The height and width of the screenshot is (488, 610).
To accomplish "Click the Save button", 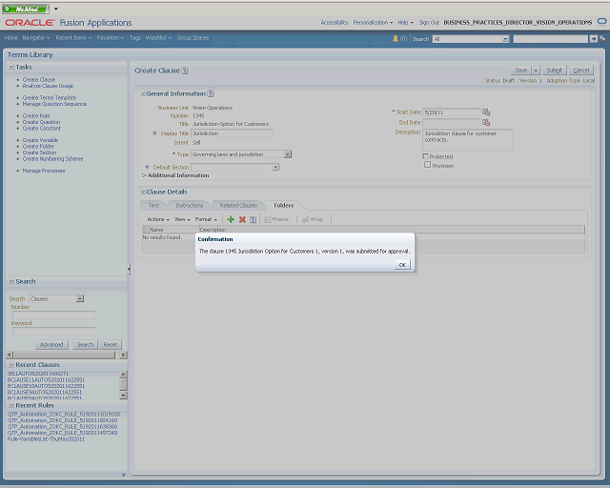I will pos(521,71).
